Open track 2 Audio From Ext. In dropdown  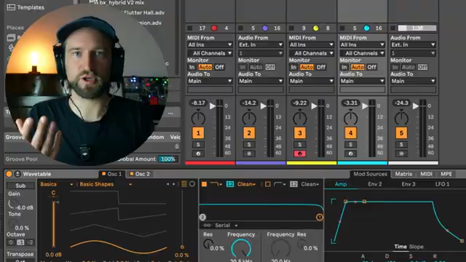point(261,44)
